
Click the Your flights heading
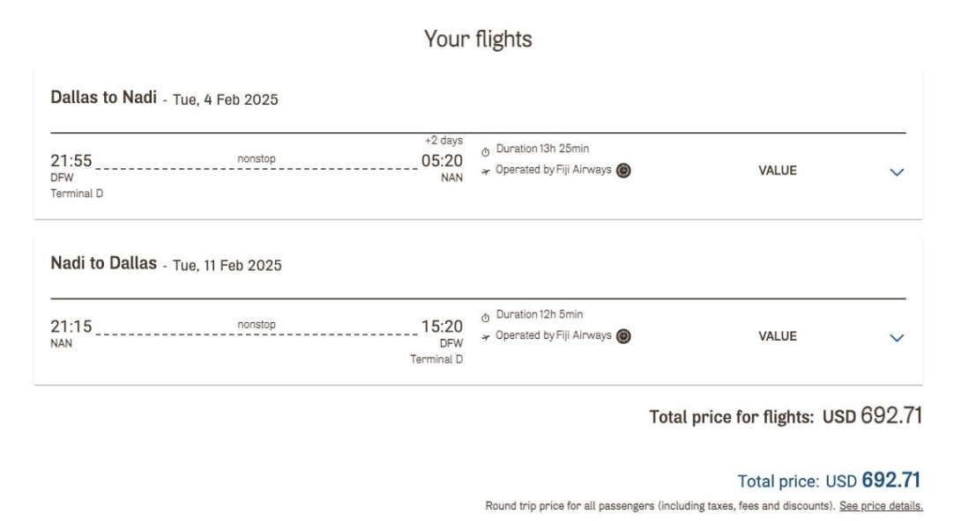point(480,39)
